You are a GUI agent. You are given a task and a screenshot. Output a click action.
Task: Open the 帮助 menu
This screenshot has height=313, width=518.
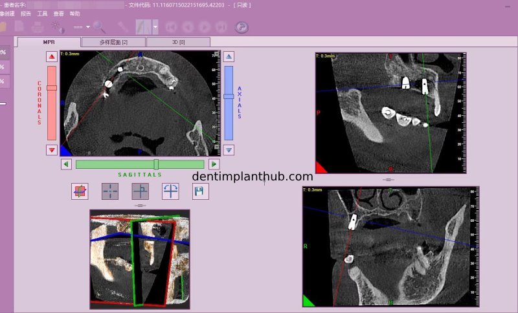[74, 14]
